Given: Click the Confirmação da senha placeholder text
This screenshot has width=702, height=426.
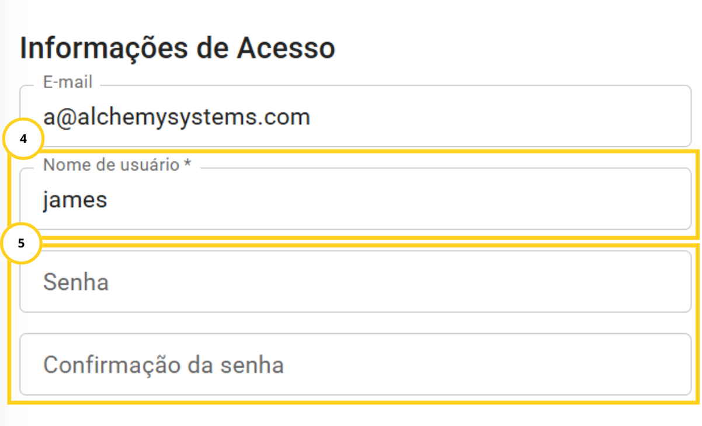Looking at the screenshot, I should click(x=164, y=365).
